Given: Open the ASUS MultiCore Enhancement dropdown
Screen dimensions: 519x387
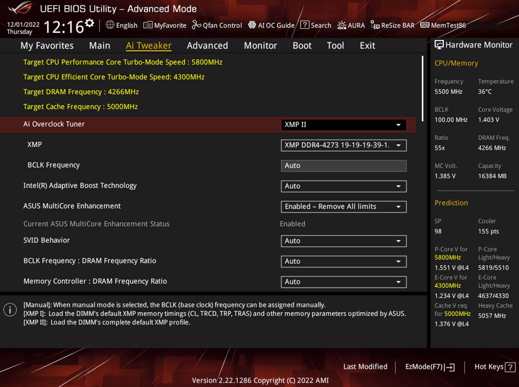Looking at the screenshot, I should pos(343,207).
